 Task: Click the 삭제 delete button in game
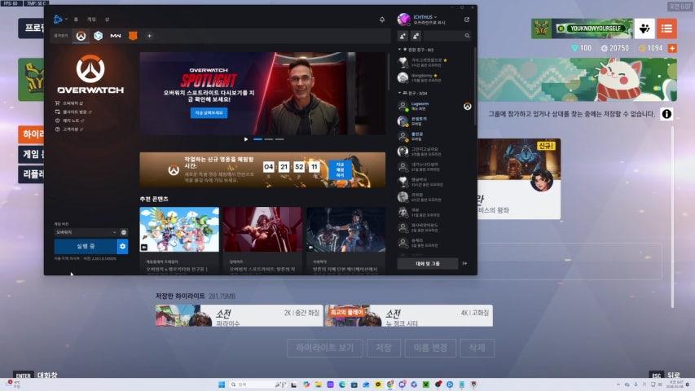pyautogui.click(x=477, y=348)
